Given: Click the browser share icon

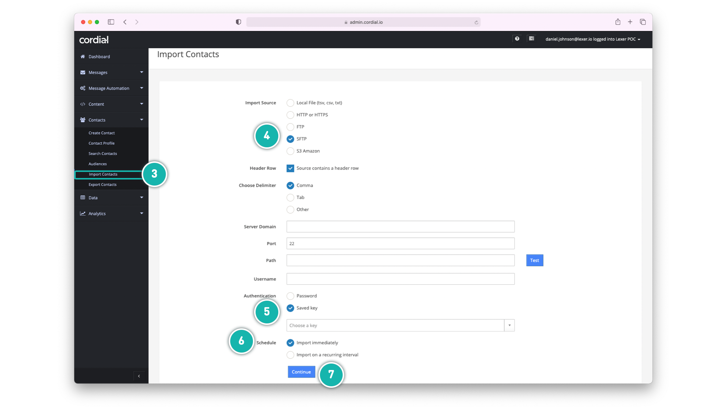Looking at the screenshot, I should [x=618, y=22].
